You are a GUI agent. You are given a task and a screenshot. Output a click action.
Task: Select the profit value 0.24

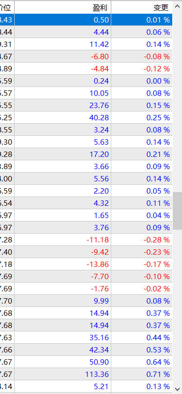(101, 81)
